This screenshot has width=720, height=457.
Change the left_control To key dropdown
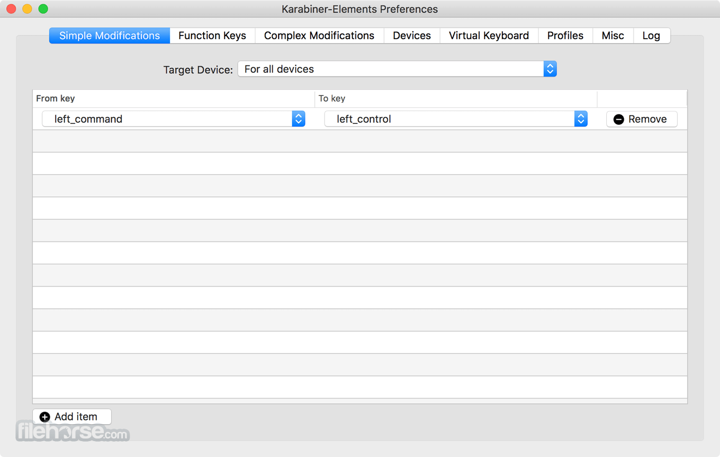[x=456, y=119]
